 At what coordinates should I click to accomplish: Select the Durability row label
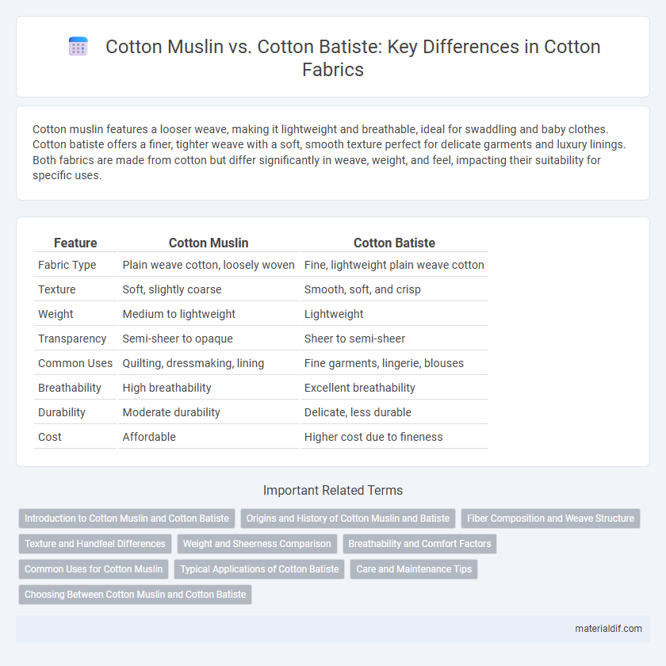pos(62,412)
